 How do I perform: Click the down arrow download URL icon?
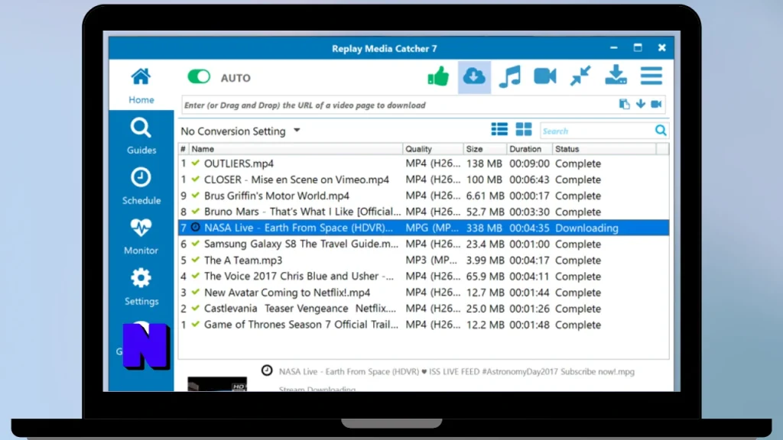click(640, 104)
